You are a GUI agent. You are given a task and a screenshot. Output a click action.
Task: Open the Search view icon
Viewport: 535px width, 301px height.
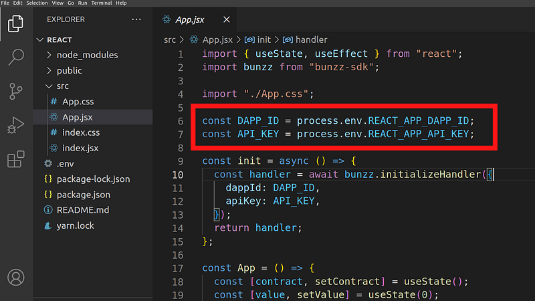(x=15, y=58)
